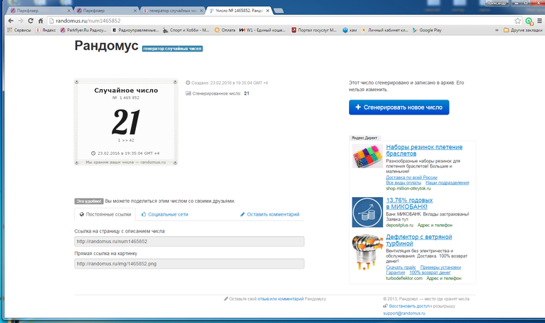
Task: Click the MIKOBANK ad image
Action: [x=367, y=211]
